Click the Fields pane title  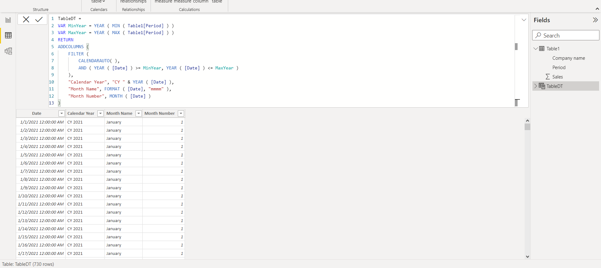(x=542, y=20)
